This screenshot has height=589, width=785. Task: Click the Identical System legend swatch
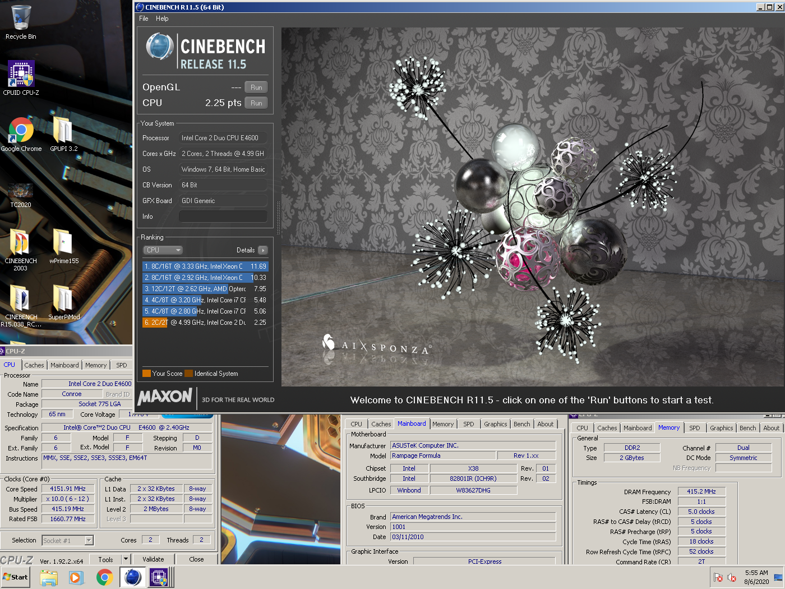tap(189, 374)
